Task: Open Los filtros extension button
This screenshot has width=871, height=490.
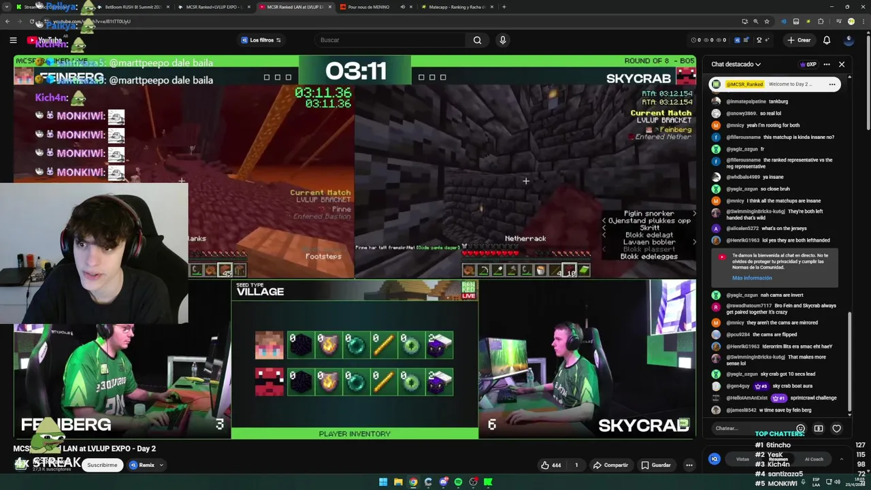Action: coord(261,40)
